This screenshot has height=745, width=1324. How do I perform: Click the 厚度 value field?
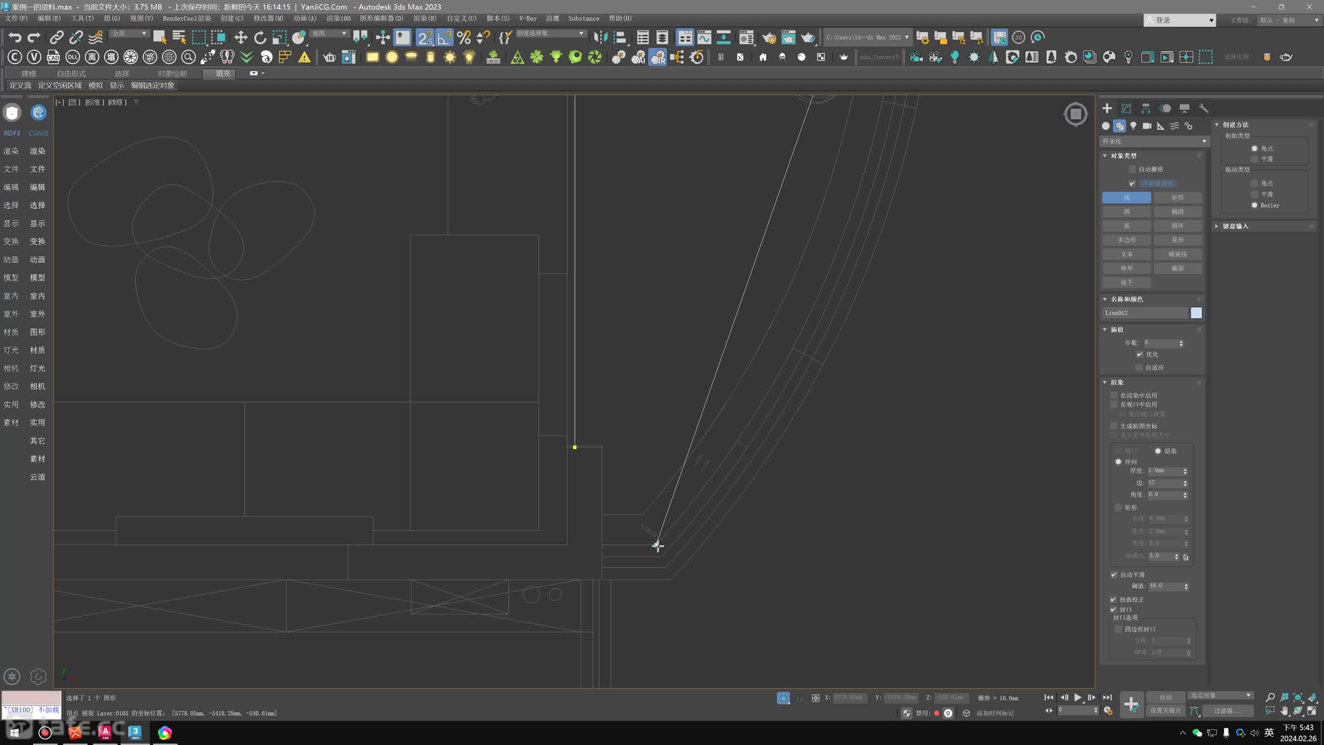click(x=1164, y=471)
